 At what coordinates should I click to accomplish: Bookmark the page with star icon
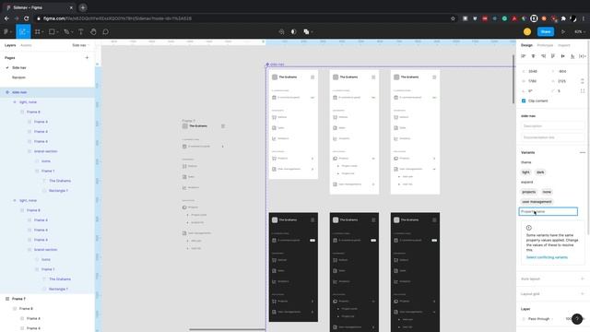(453, 18)
